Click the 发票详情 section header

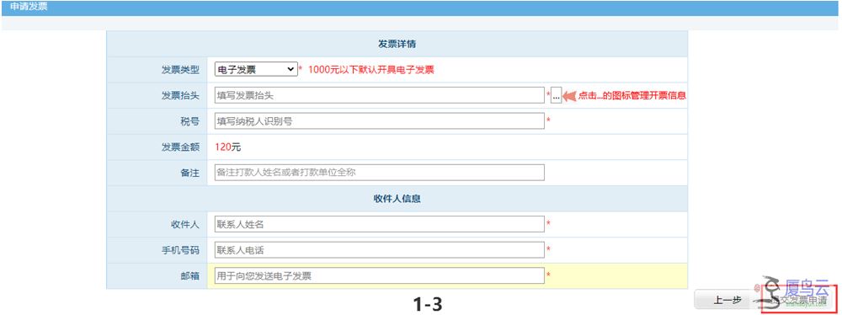click(x=397, y=44)
